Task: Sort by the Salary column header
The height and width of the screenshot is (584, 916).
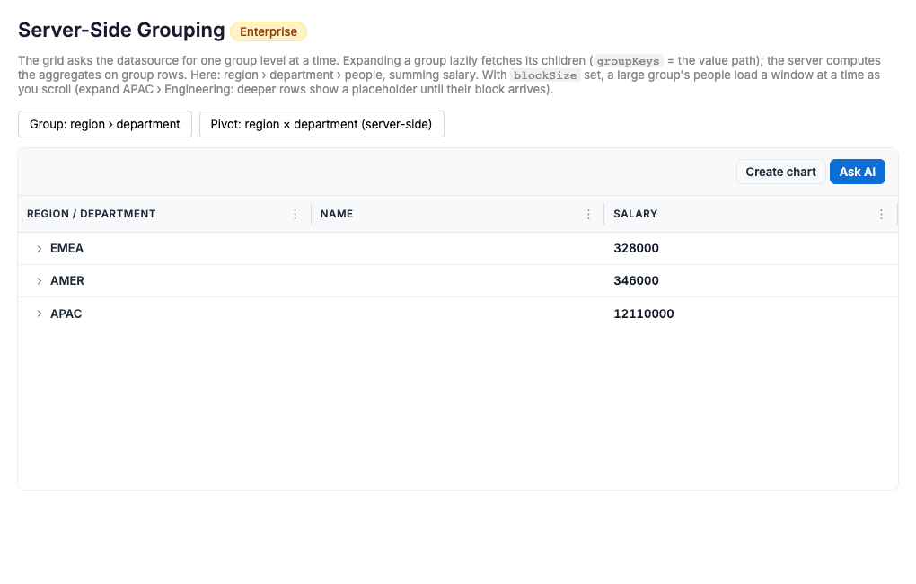Action: (x=635, y=214)
